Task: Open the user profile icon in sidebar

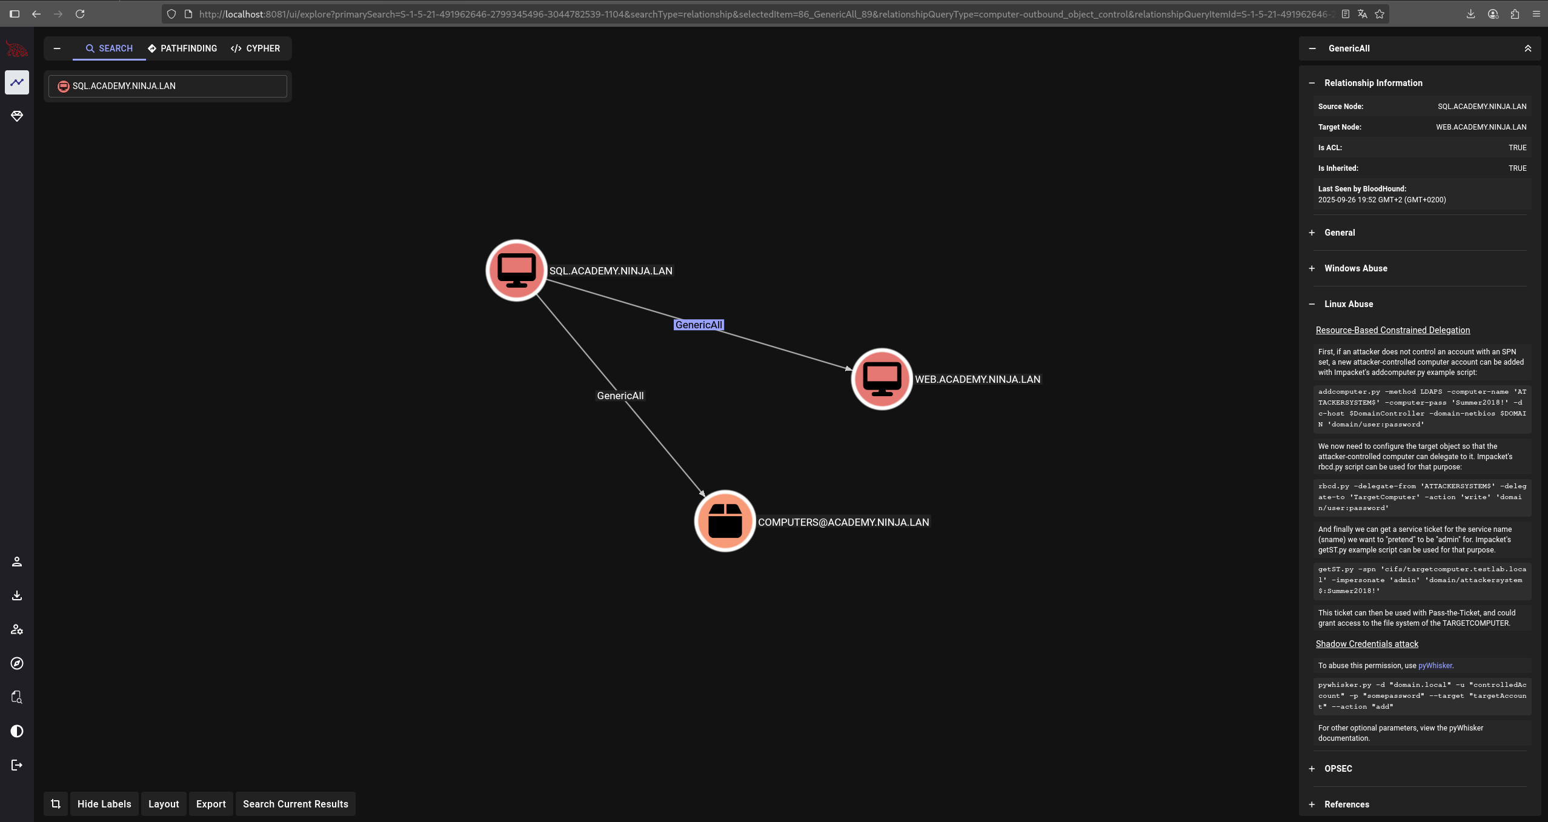Action: point(17,562)
